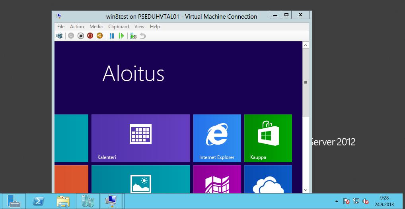Click the VM window system icon in title bar
The height and width of the screenshot is (209, 405).
coord(58,17)
